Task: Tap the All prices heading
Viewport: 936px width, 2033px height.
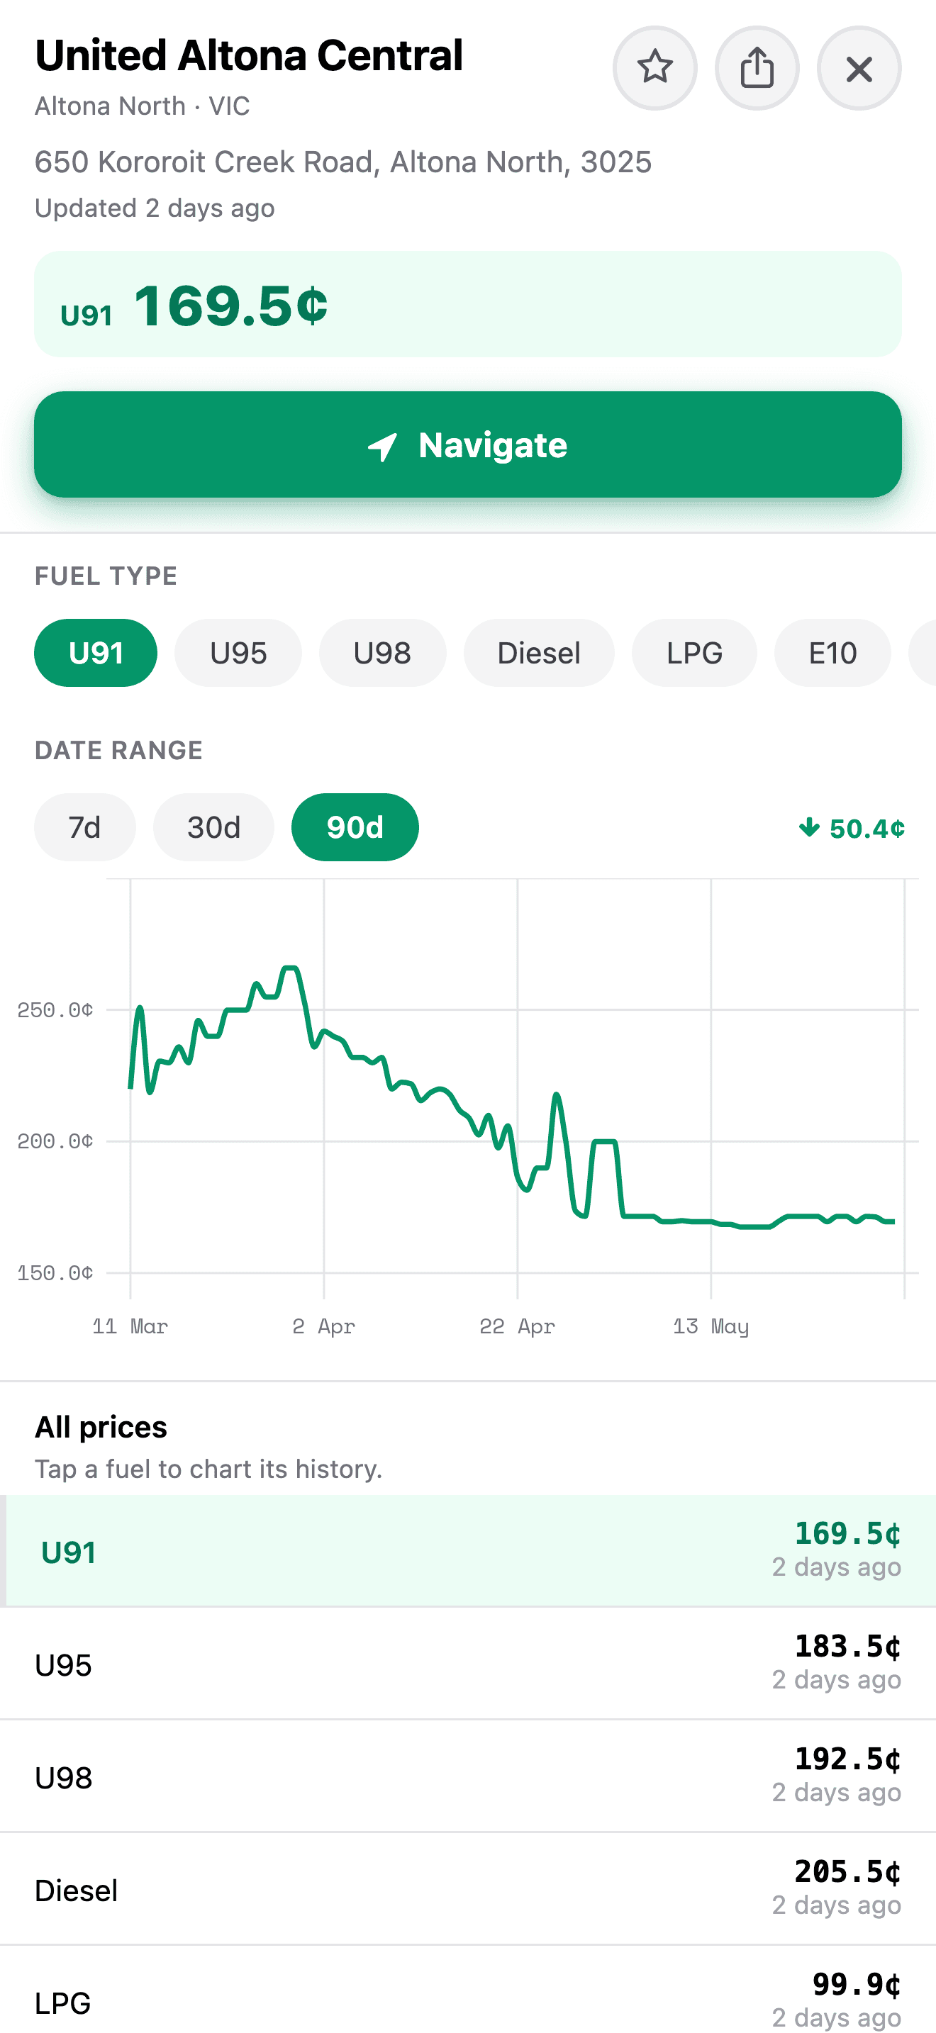Action: coord(101,1427)
